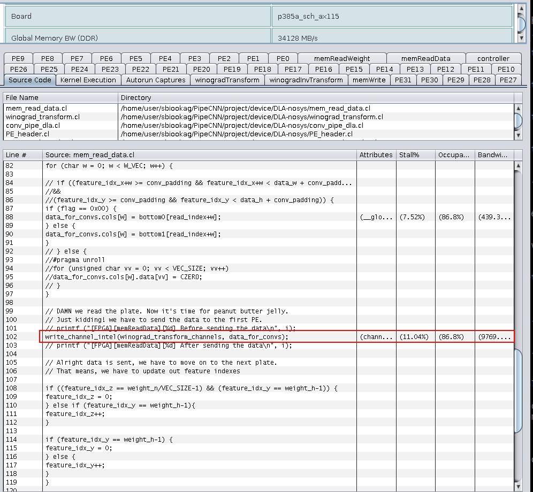
Task: Click the Stall% column header
Action: point(415,155)
